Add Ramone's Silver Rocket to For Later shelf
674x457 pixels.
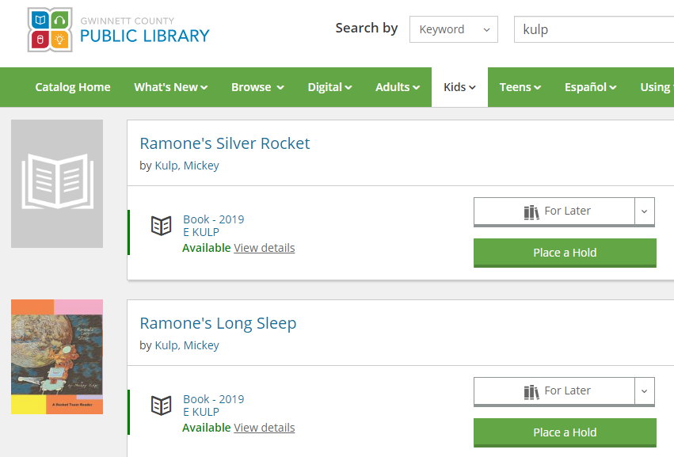pos(554,211)
